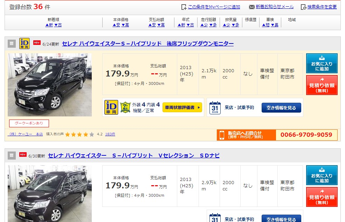The image size is (345, 222).
Task: Click the 外装 4 内装 4 rating text
Action: point(146,105)
